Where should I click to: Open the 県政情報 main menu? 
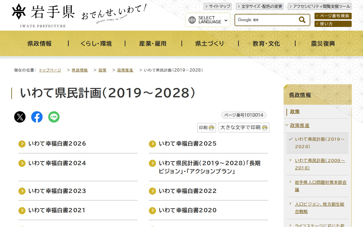click(x=40, y=44)
